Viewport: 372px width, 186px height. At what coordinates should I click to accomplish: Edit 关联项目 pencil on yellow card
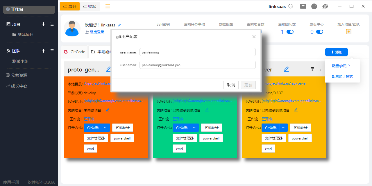point(296,110)
